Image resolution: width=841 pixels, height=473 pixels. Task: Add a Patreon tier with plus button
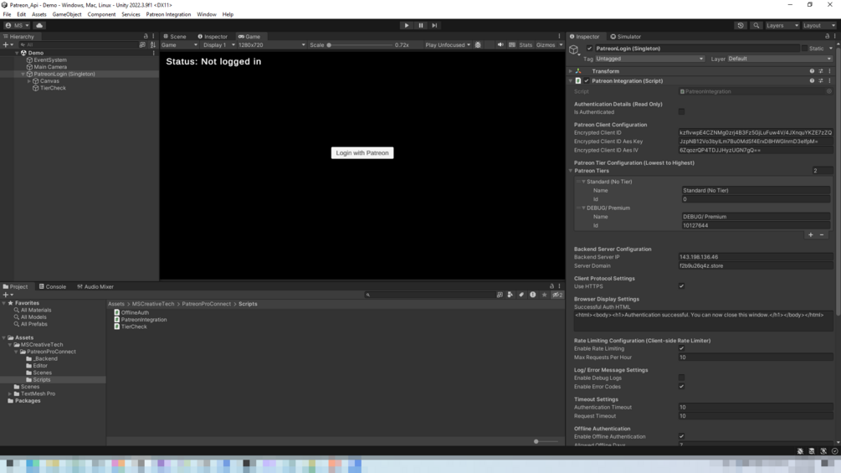pyautogui.click(x=810, y=235)
